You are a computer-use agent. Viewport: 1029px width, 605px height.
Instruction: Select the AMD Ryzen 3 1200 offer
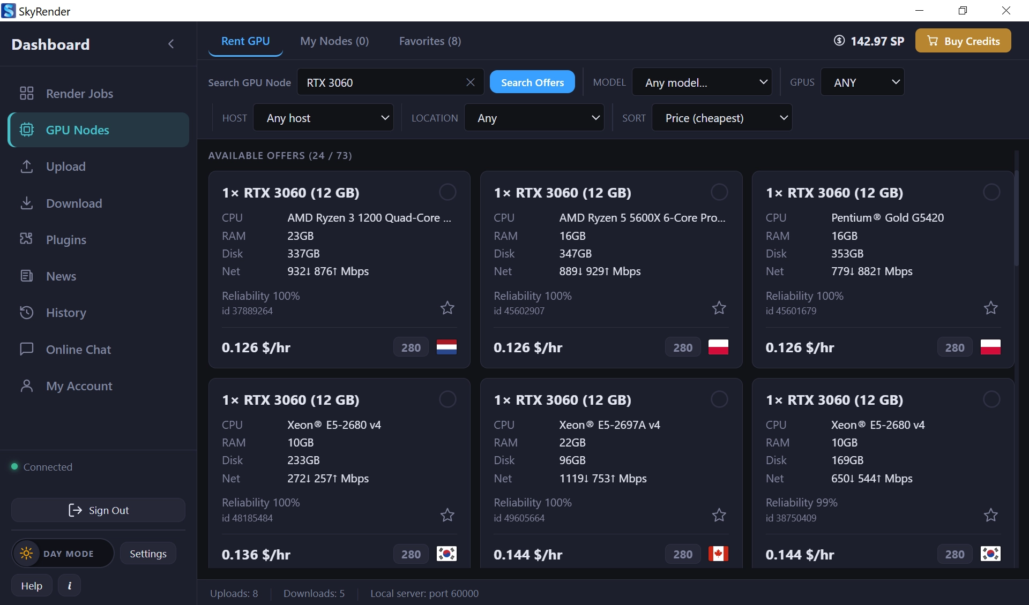448,192
